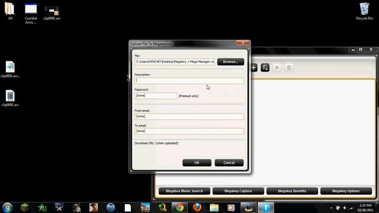
Task: Select the clip0092.avi... desktop file with truncated name
Action: click(10, 69)
